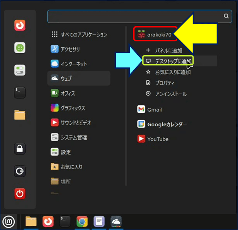Click the Logout icon in sidebar
This screenshot has height=230, width=238.
[20, 171]
